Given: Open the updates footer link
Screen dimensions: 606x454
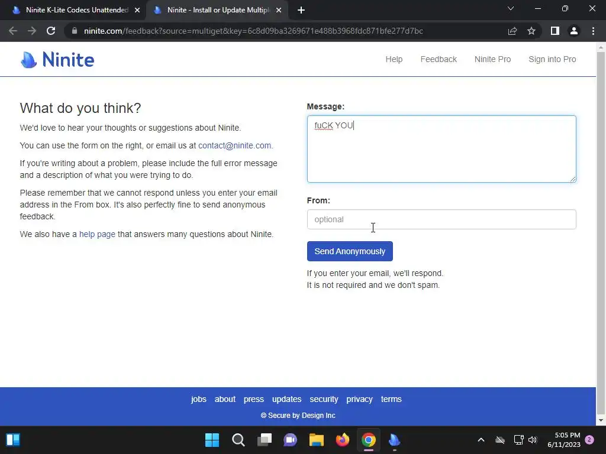Looking at the screenshot, I should click(x=287, y=399).
